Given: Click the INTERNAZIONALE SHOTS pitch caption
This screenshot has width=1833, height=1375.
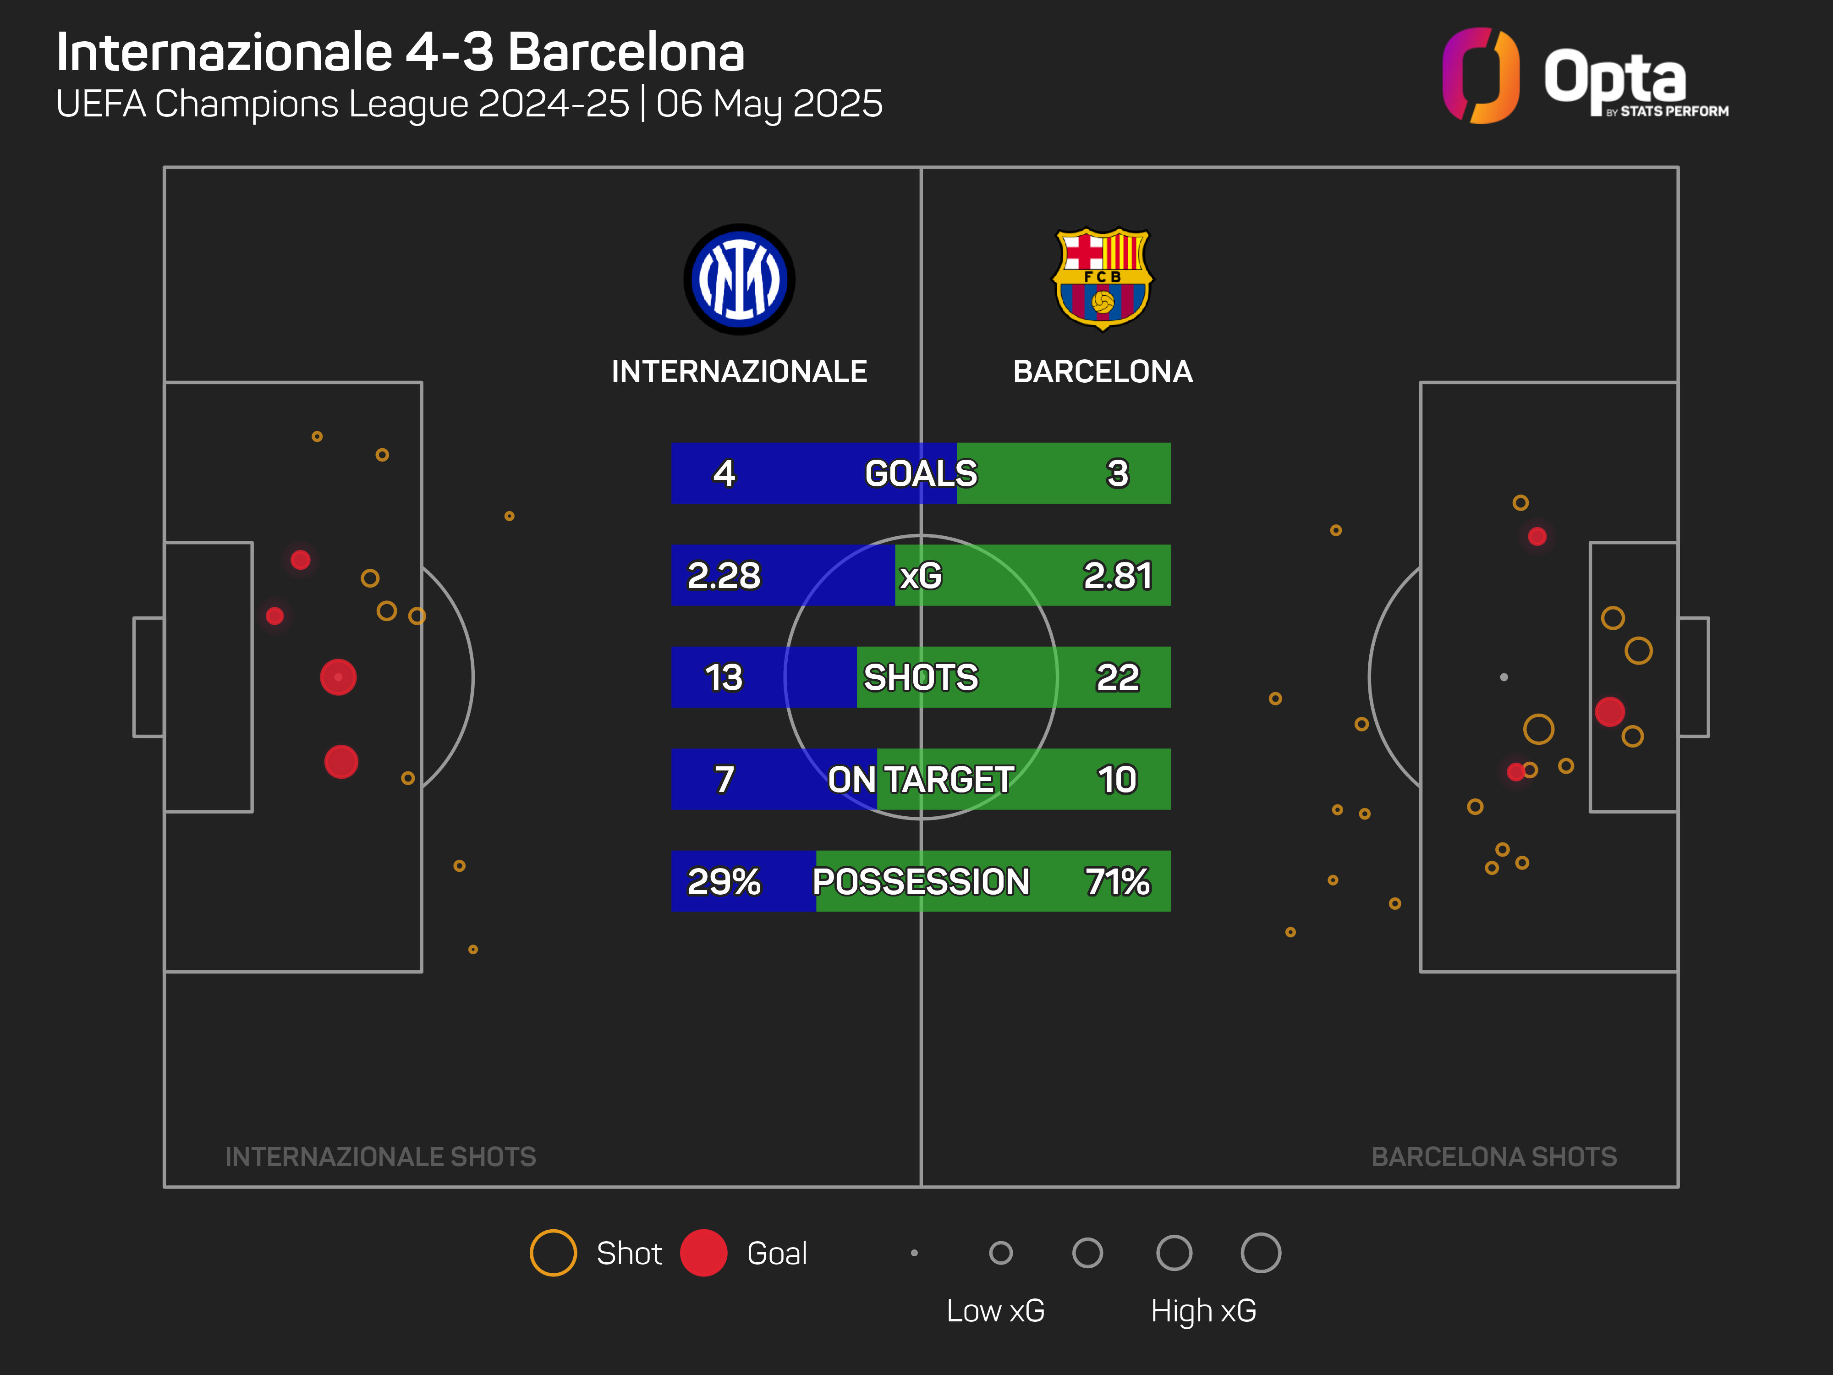Looking at the screenshot, I should (x=380, y=1156).
